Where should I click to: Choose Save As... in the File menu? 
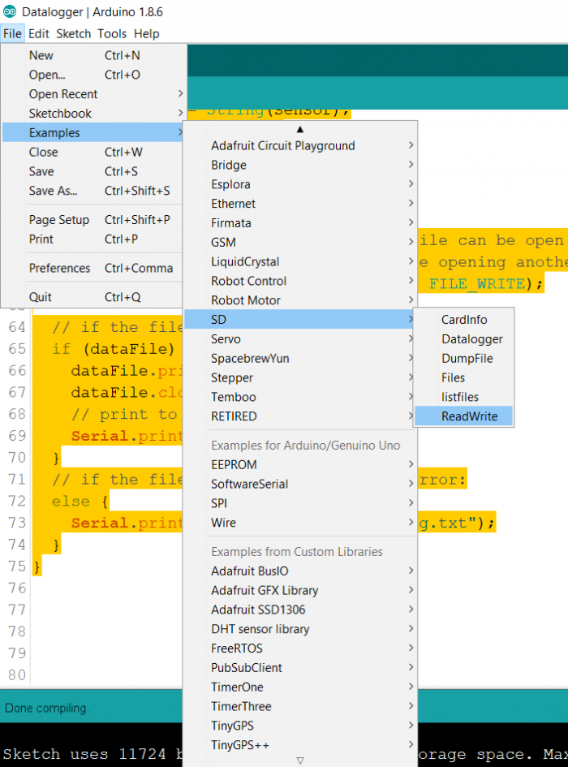coord(93,191)
